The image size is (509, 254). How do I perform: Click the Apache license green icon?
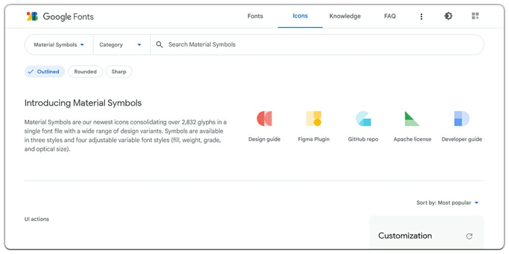coord(412,118)
